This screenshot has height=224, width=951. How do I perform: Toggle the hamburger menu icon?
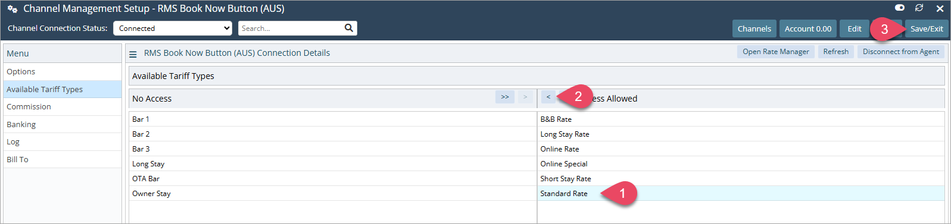pos(133,53)
